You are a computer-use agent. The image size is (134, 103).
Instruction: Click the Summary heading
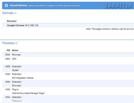tap(8, 13)
